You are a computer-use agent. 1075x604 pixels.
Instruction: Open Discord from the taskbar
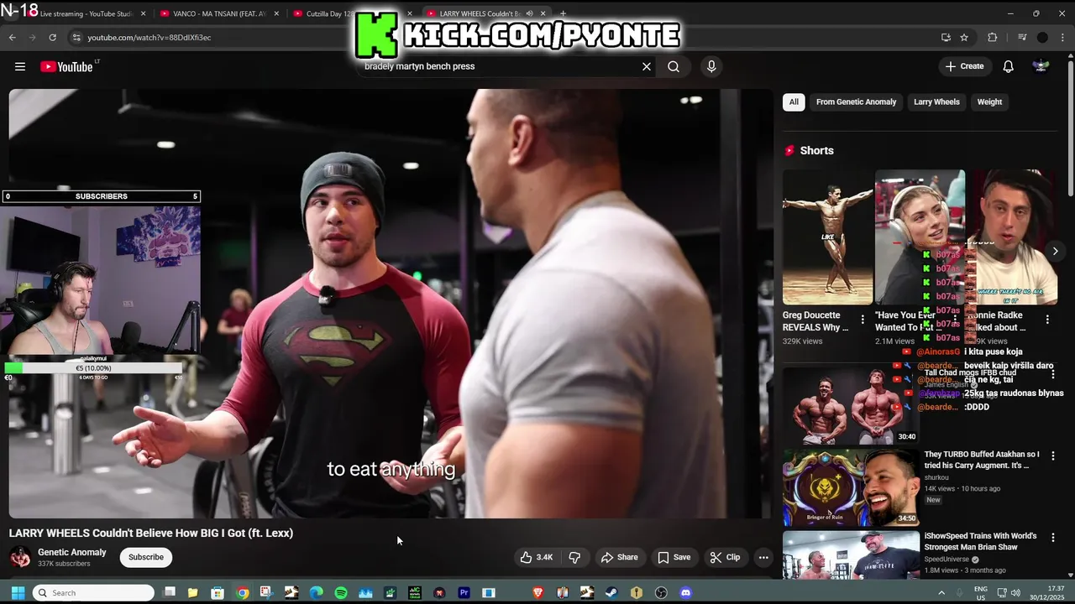point(685,592)
